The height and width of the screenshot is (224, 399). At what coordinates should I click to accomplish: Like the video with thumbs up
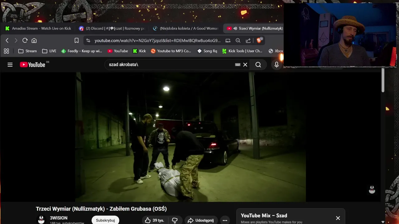tap(154, 220)
